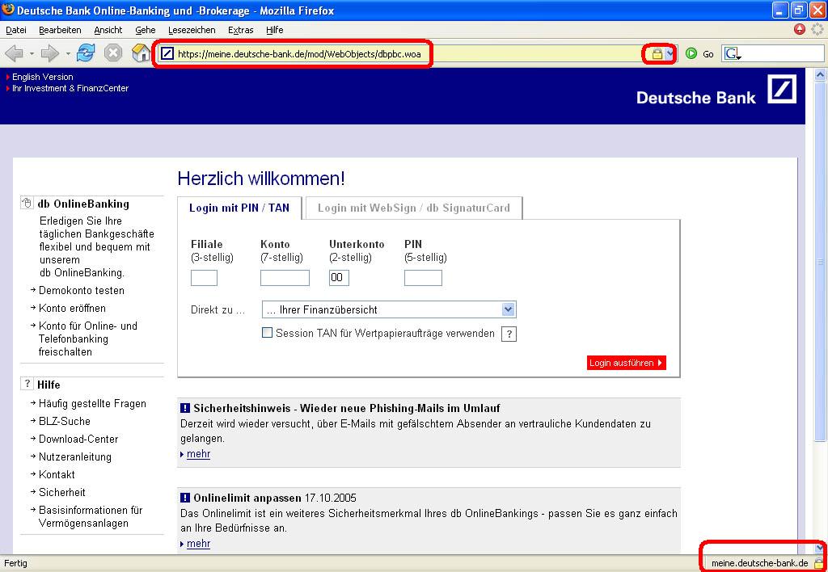Select the Login mit PIN / TAN tab
The height and width of the screenshot is (572, 828).
click(239, 208)
